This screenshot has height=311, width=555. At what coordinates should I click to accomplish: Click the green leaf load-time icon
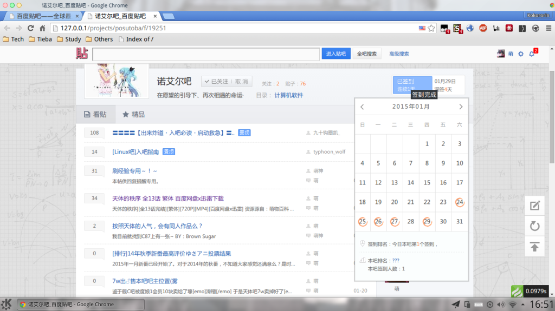coord(517,291)
